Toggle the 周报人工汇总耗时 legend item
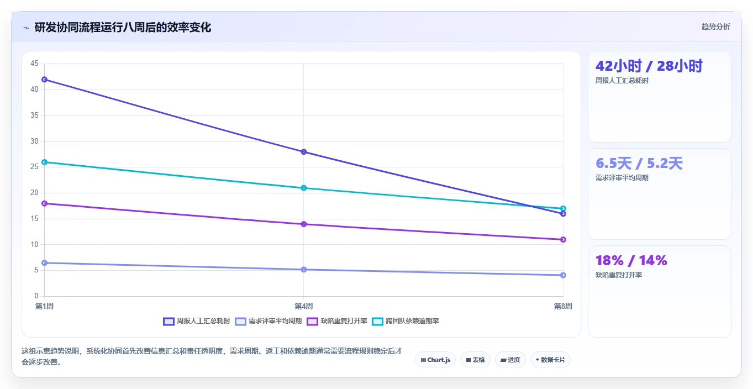753x389 pixels. tap(196, 321)
